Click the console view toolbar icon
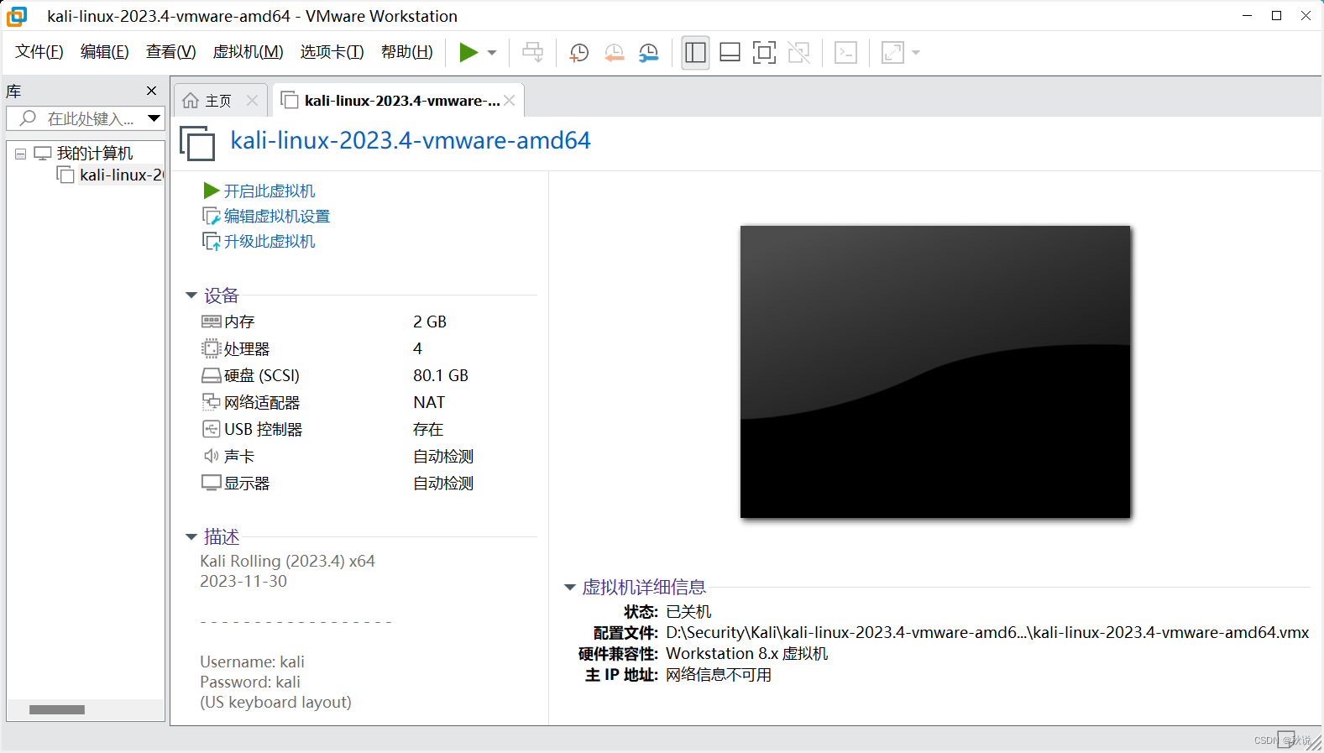 point(845,53)
